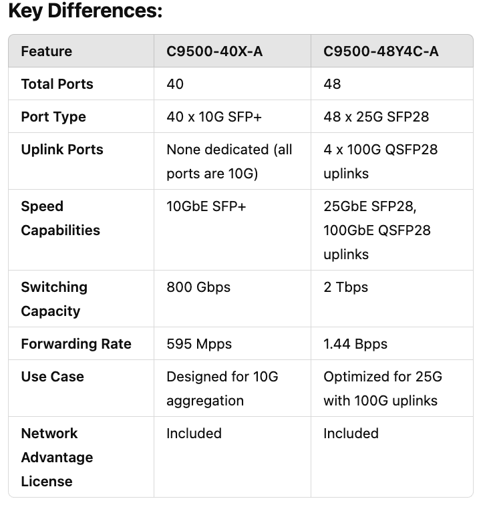Select the Network Advantage License row label
This screenshot has height=507, width=489.
click(x=57, y=457)
